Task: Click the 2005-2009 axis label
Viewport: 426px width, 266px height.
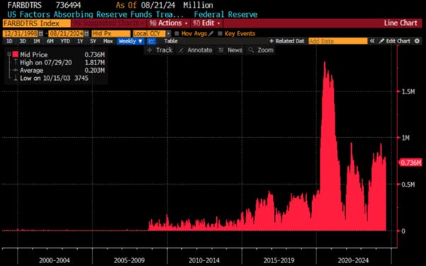Action: [129, 260]
